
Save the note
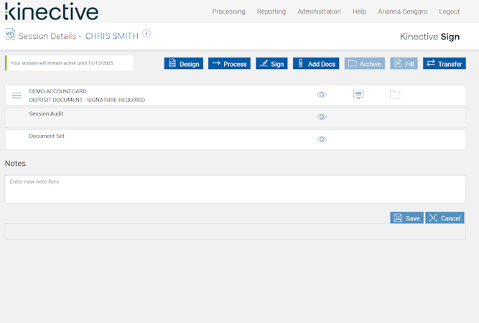[x=406, y=218]
